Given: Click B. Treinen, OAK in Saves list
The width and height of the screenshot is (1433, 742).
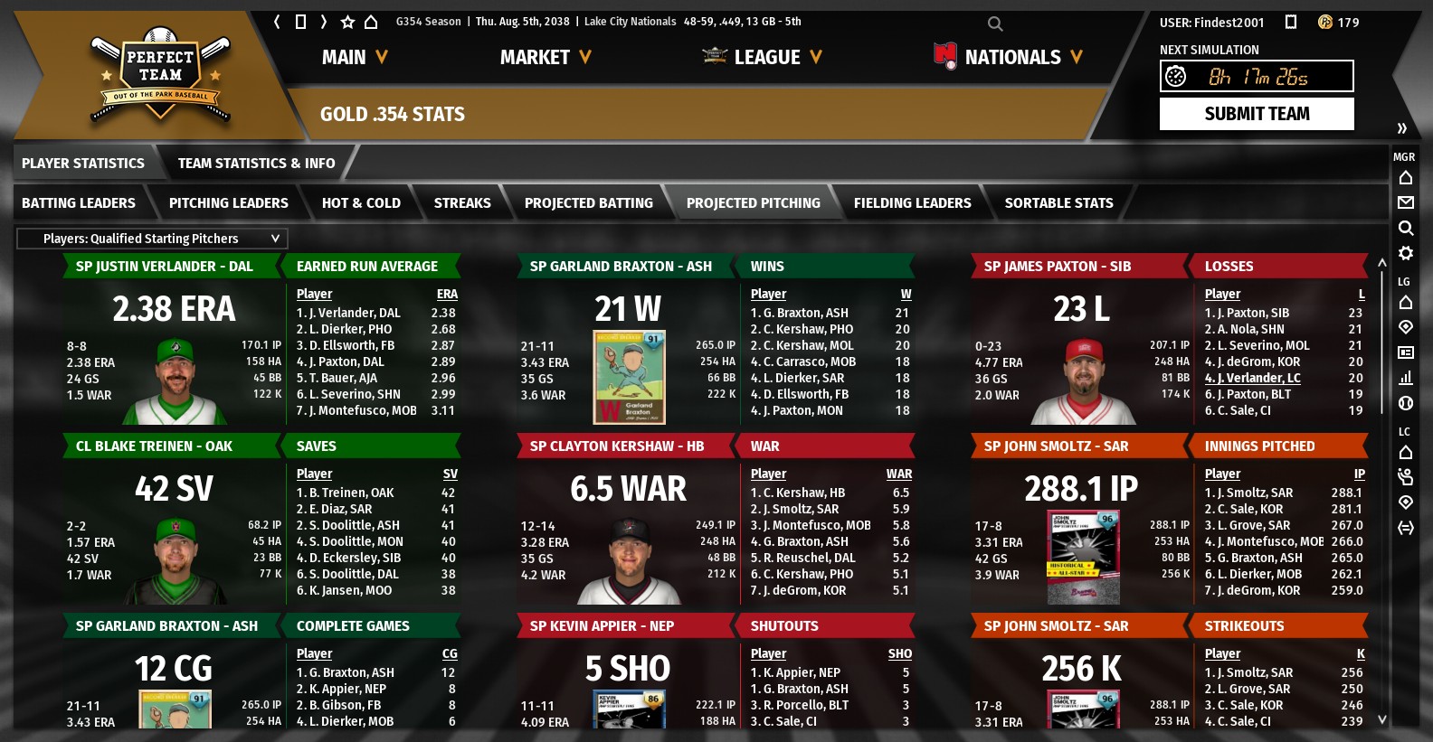Looking at the screenshot, I should click(352, 493).
